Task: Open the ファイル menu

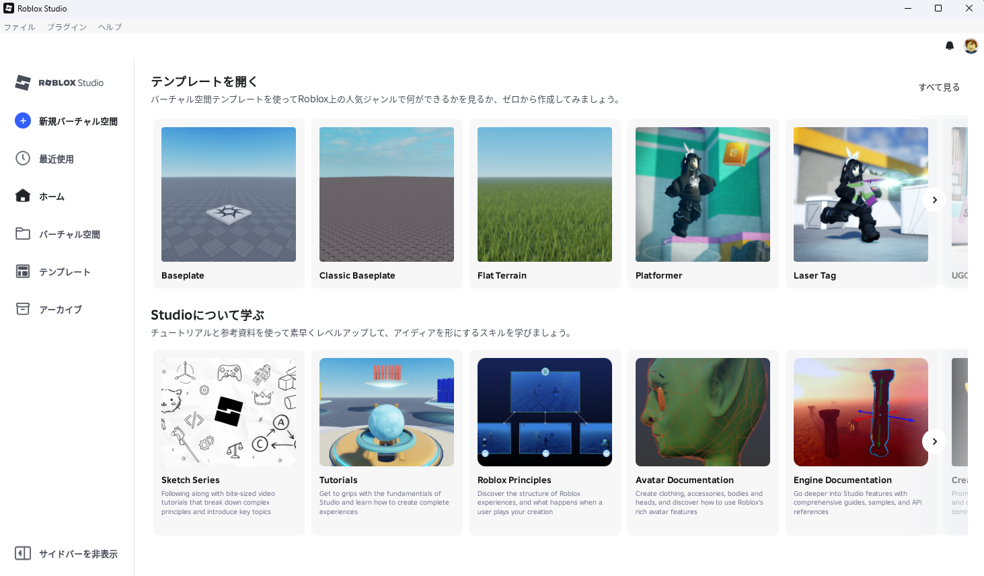Action: tap(20, 27)
